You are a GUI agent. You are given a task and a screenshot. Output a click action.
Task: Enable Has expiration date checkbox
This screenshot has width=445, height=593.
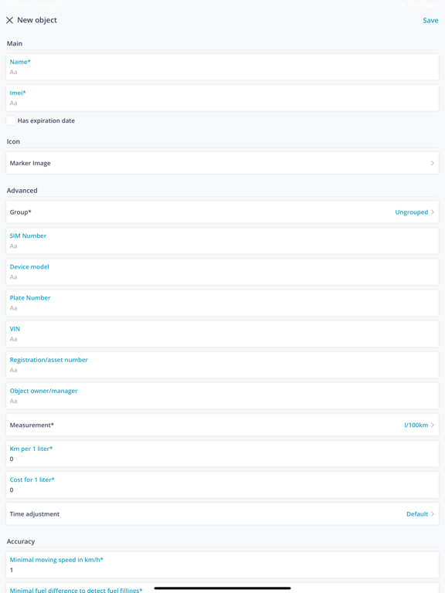(x=11, y=120)
